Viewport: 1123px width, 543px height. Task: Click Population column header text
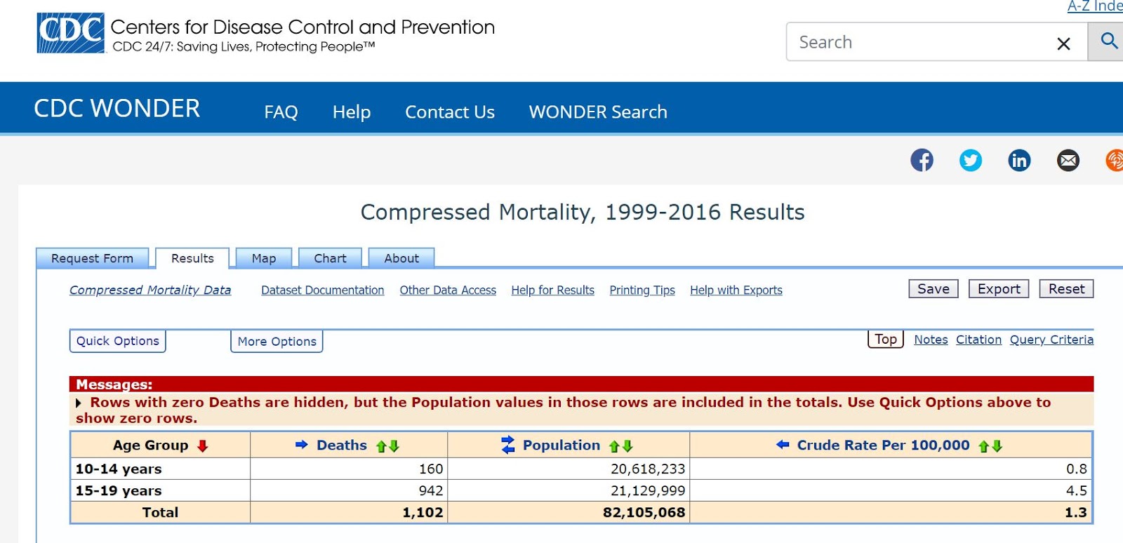pos(561,445)
